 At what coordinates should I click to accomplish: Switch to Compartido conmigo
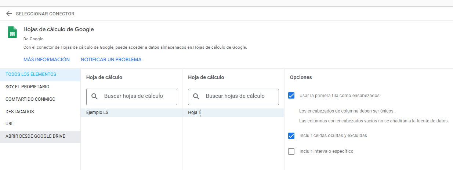pyautogui.click(x=40, y=99)
